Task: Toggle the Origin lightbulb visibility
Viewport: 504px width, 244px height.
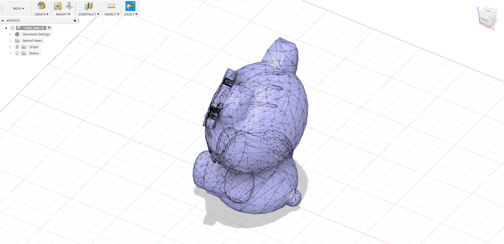Action: pyautogui.click(x=17, y=47)
